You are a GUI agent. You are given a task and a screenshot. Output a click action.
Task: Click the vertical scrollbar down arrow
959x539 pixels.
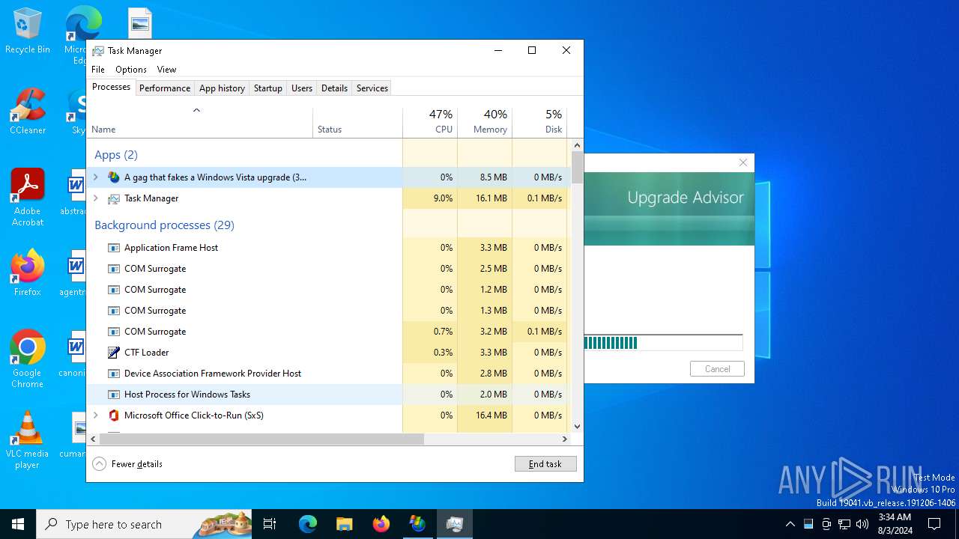[x=577, y=427]
